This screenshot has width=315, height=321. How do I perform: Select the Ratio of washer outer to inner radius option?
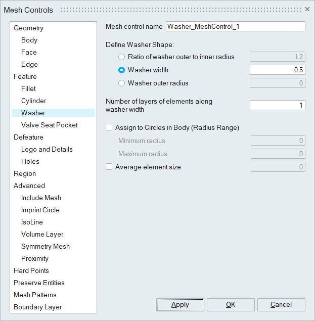(x=121, y=57)
